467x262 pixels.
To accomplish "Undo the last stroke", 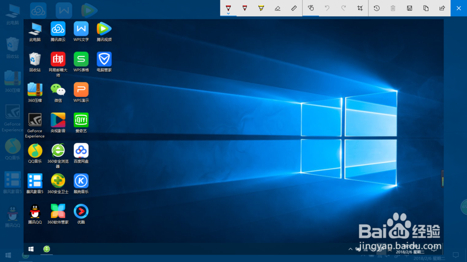I will point(327,8).
